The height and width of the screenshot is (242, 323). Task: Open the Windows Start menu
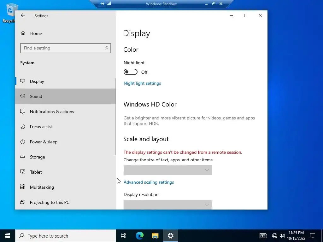pyautogui.click(x=8, y=236)
